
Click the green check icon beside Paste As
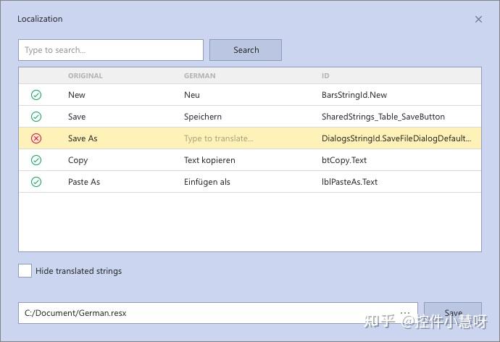point(36,182)
